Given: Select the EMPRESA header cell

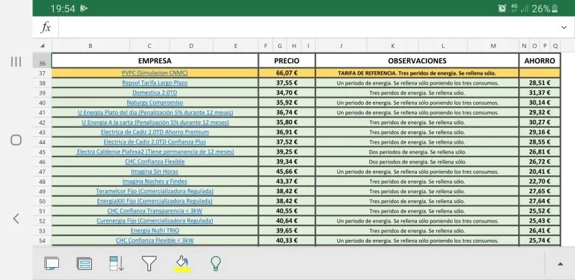Looking at the screenshot, I should [155, 61].
